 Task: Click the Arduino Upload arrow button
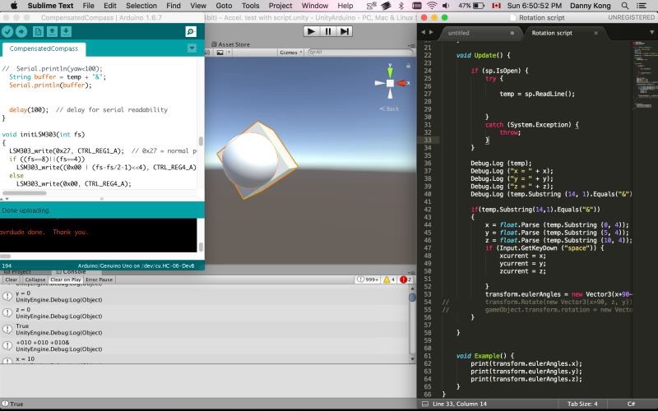(x=21, y=32)
